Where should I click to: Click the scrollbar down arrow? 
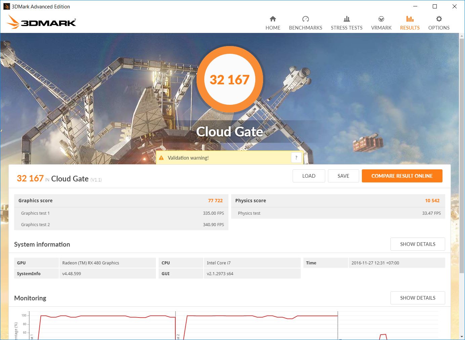462,337
